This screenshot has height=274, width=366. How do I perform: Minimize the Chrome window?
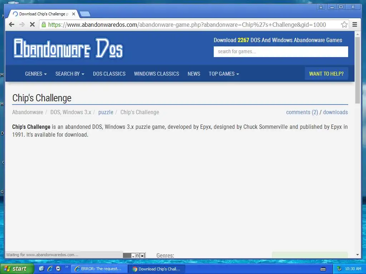pos(332,7)
